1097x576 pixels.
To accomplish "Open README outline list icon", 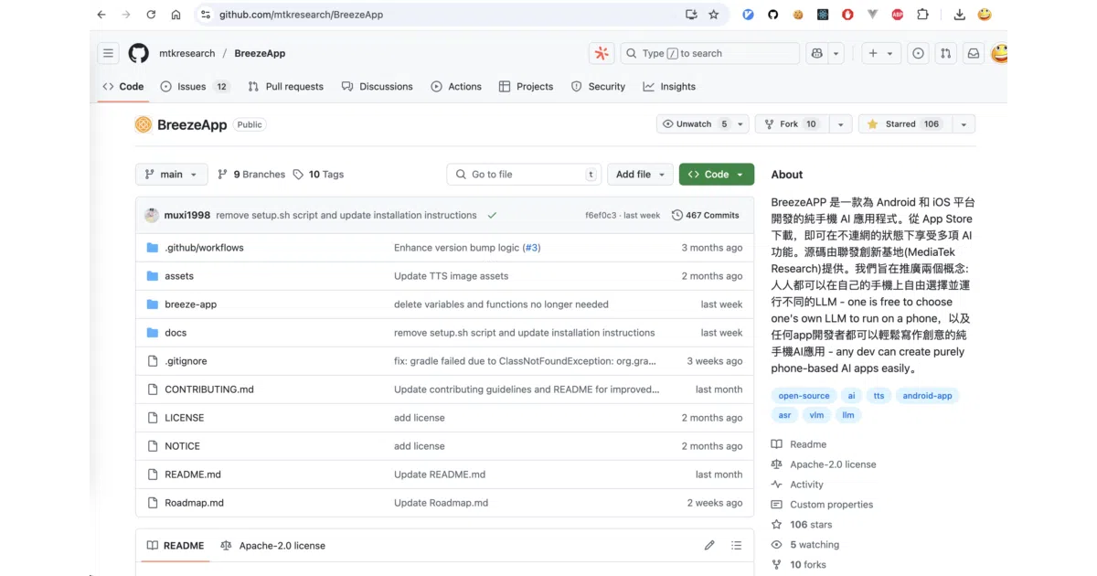I will [736, 546].
